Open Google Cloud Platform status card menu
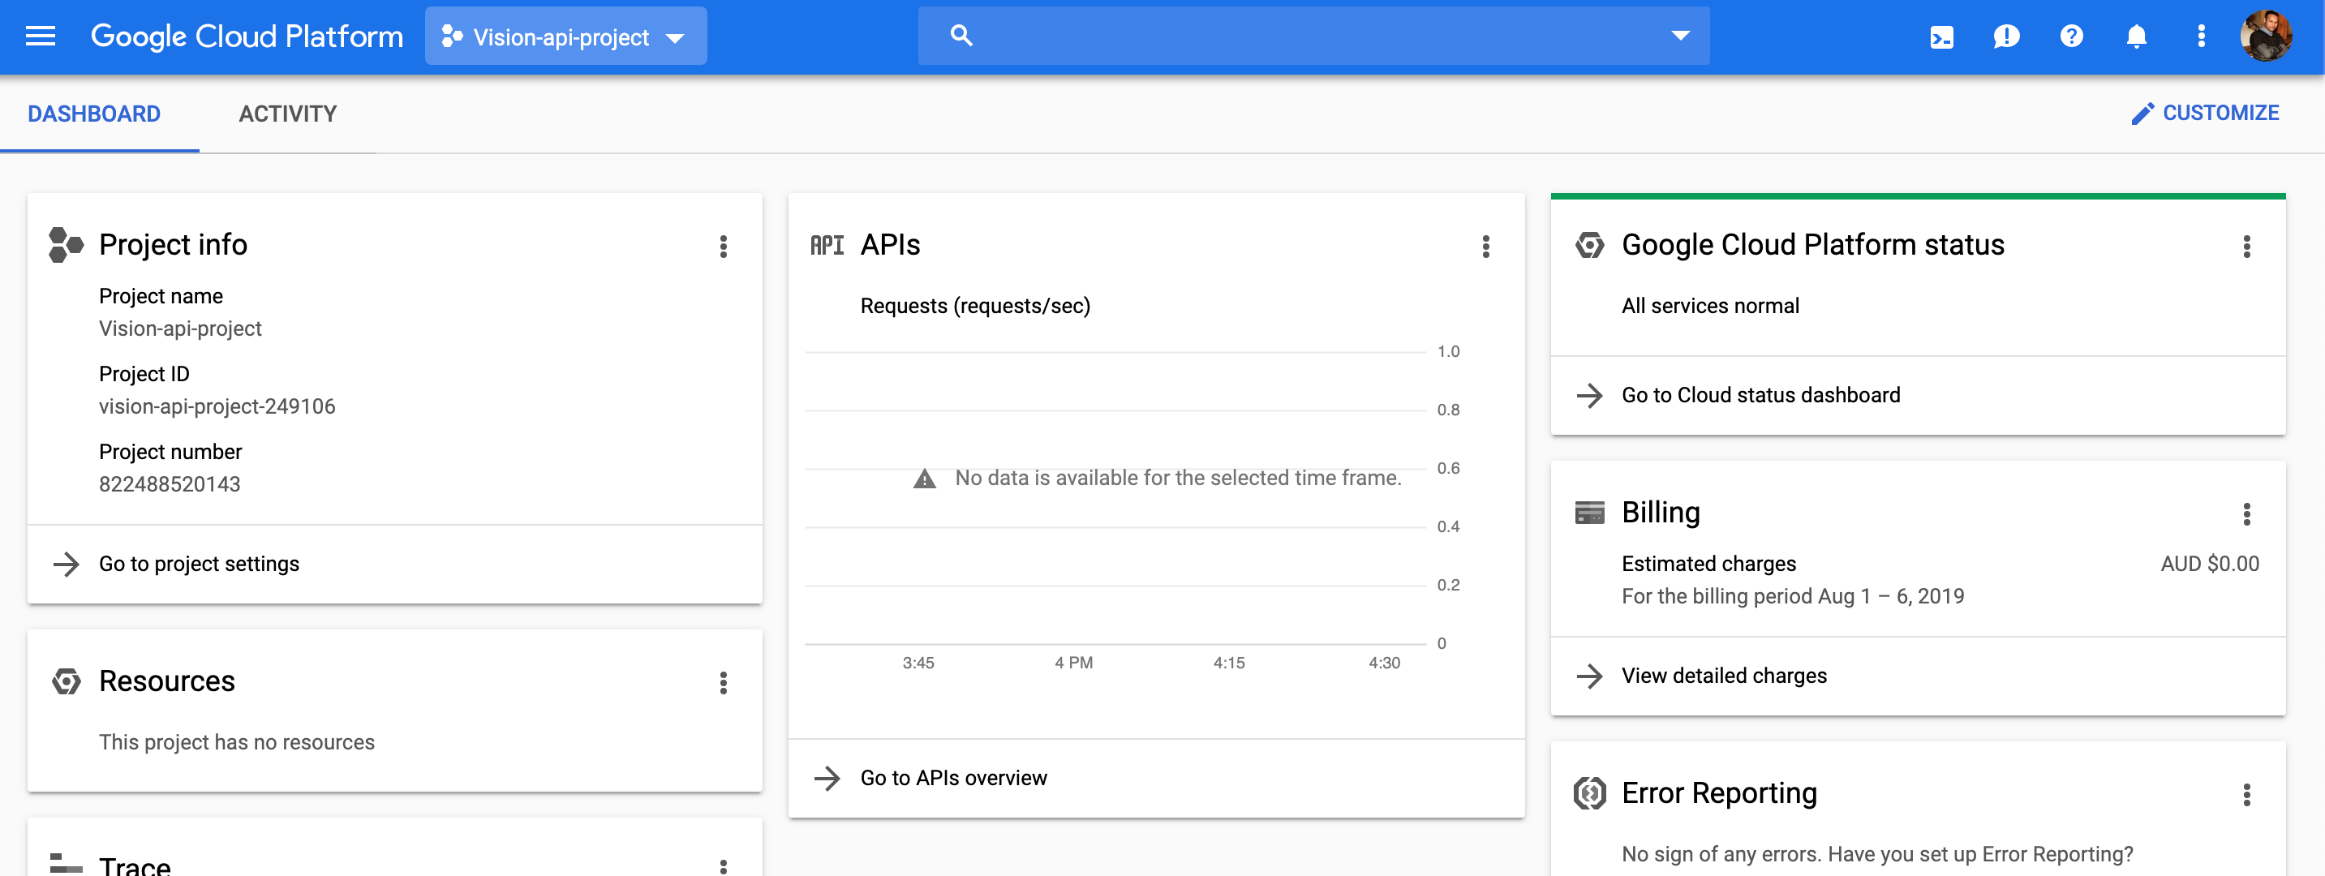Image resolution: width=2325 pixels, height=876 pixels. [2246, 247]
